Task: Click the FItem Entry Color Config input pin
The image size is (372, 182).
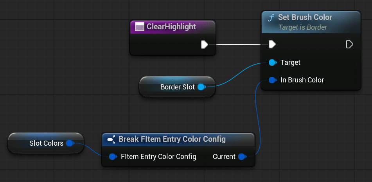Action: 113,157
